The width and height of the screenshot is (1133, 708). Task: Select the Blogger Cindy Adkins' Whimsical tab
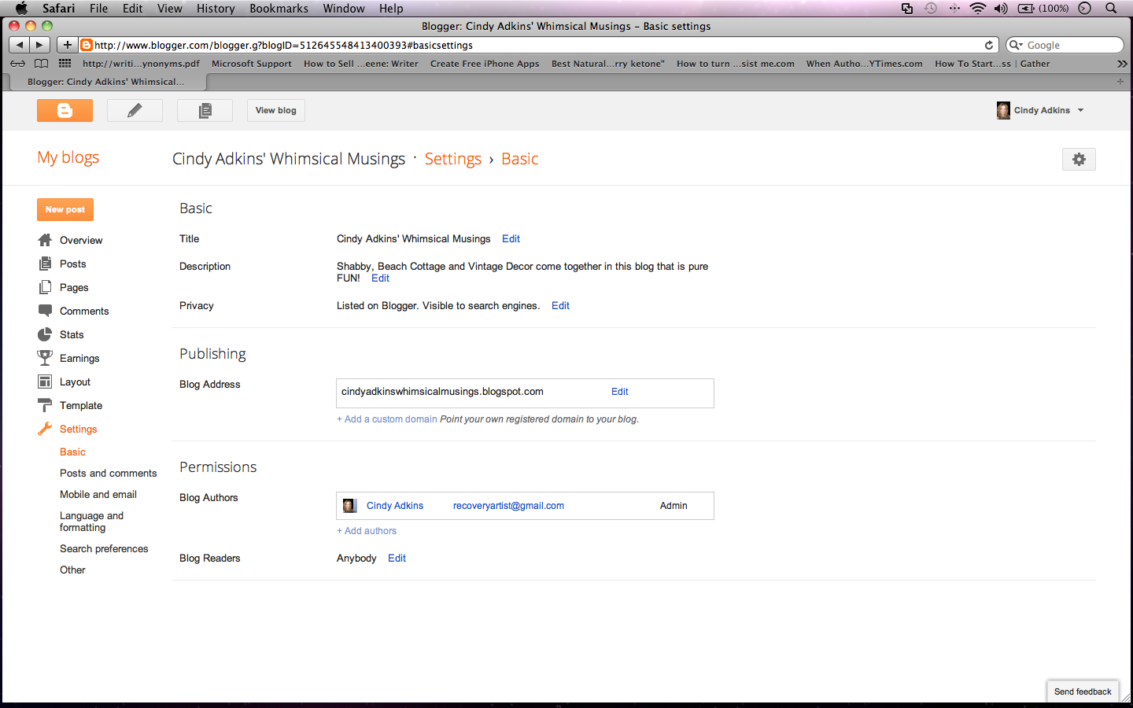(106, 81)
